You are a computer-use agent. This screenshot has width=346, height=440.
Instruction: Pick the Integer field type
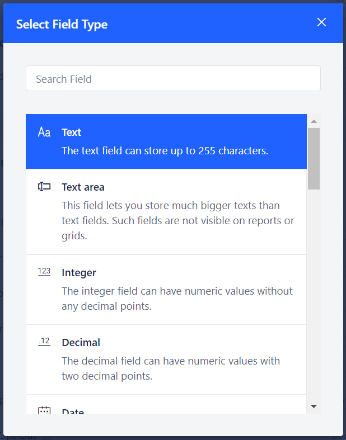click(166, 289)
